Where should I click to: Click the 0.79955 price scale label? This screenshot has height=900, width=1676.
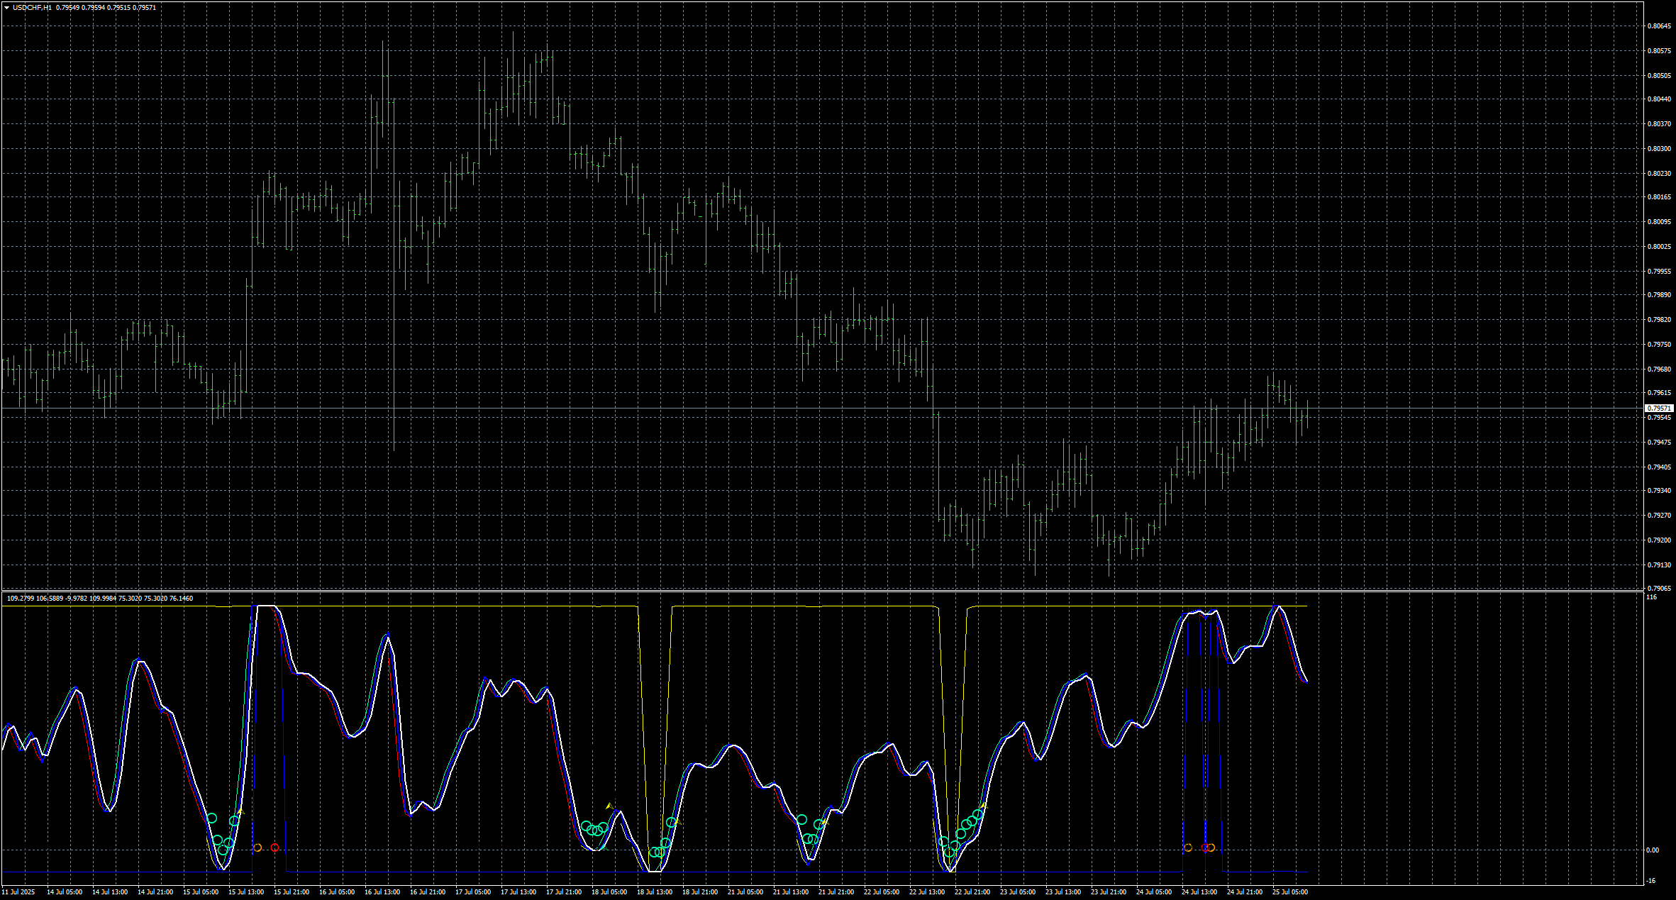click(1659, 271)
